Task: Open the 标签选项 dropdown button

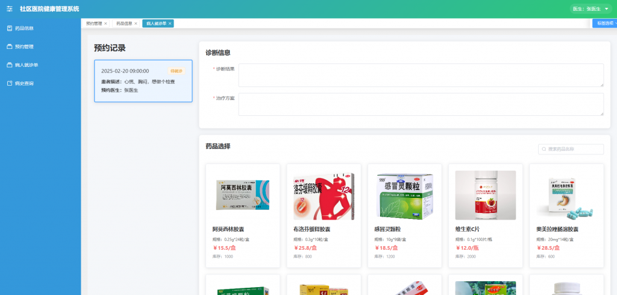Action: pyautogui.click(x=605, y=24)
